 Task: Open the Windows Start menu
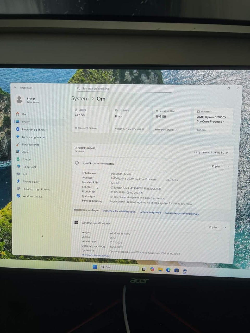[95, 267]
